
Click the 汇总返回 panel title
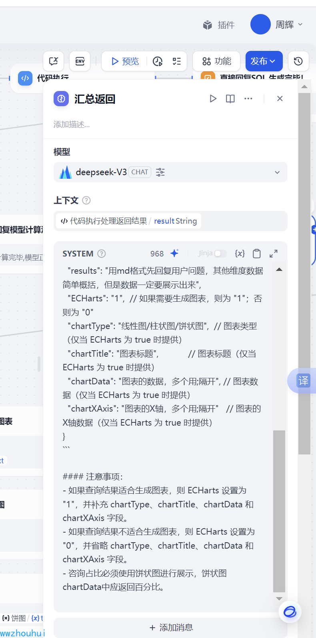[x=95, y=99]
